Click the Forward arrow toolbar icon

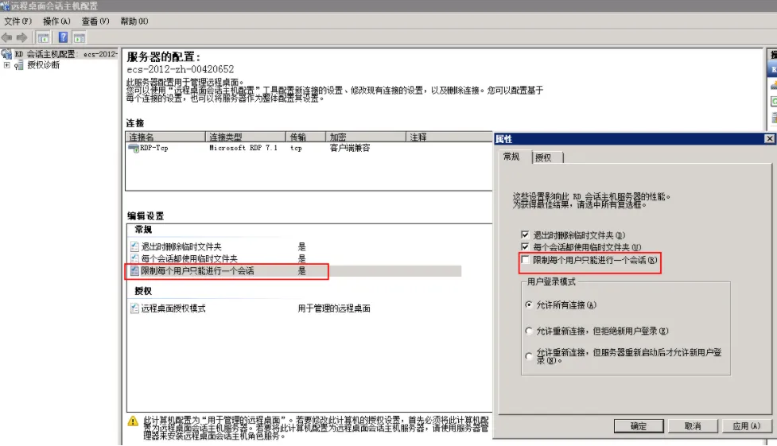click(x=21, y=37)
